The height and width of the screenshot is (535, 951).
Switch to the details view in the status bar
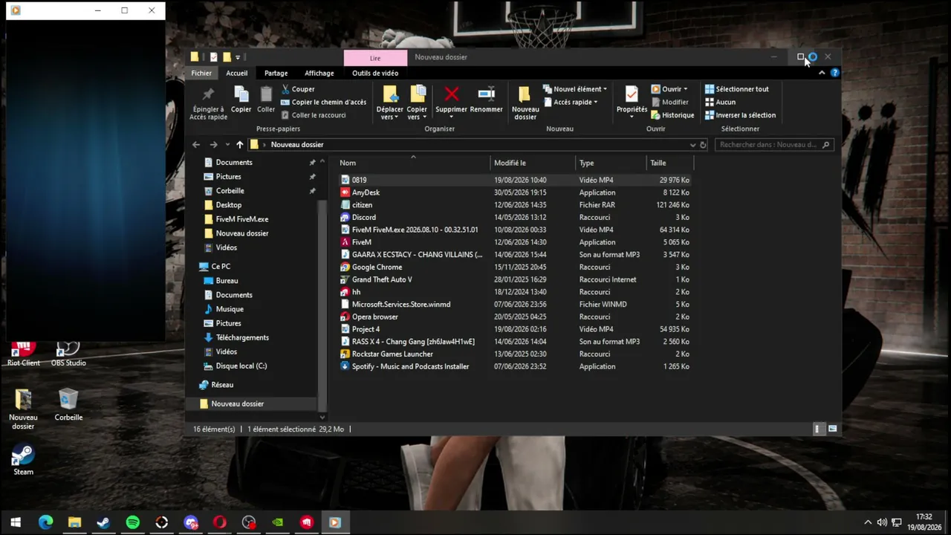[817, 429]
